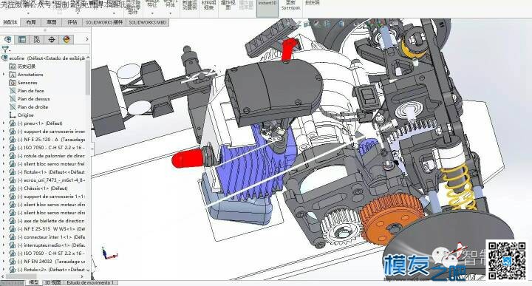Select the Sensores tree item
532x286 pixels.
[27, 83]
